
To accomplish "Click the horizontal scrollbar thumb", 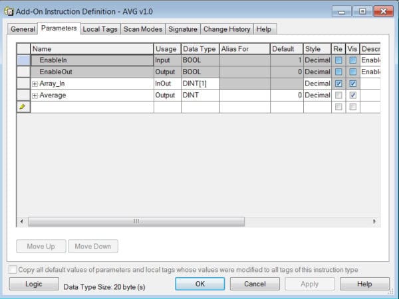I will [136, 221].
